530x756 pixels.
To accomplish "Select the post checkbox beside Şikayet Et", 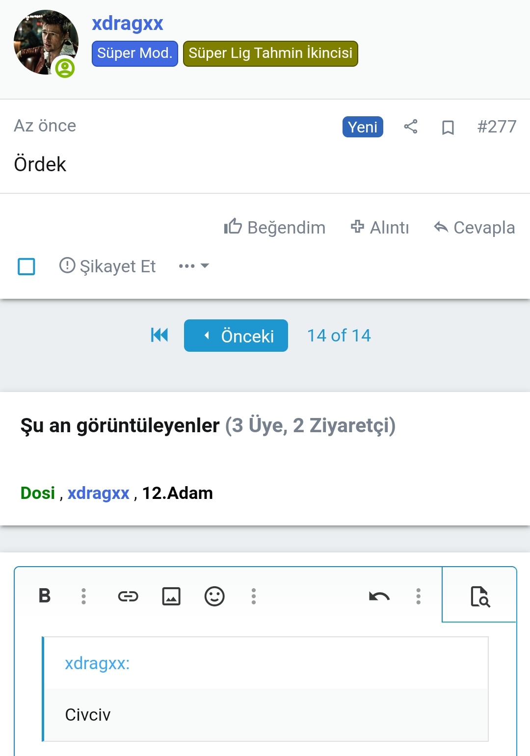I will click(x=26, y=266).
